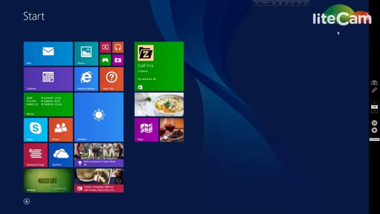This screenshot has width=380, height=214.
Task: Pause the liteCam recording
Action: click(374, 123)
